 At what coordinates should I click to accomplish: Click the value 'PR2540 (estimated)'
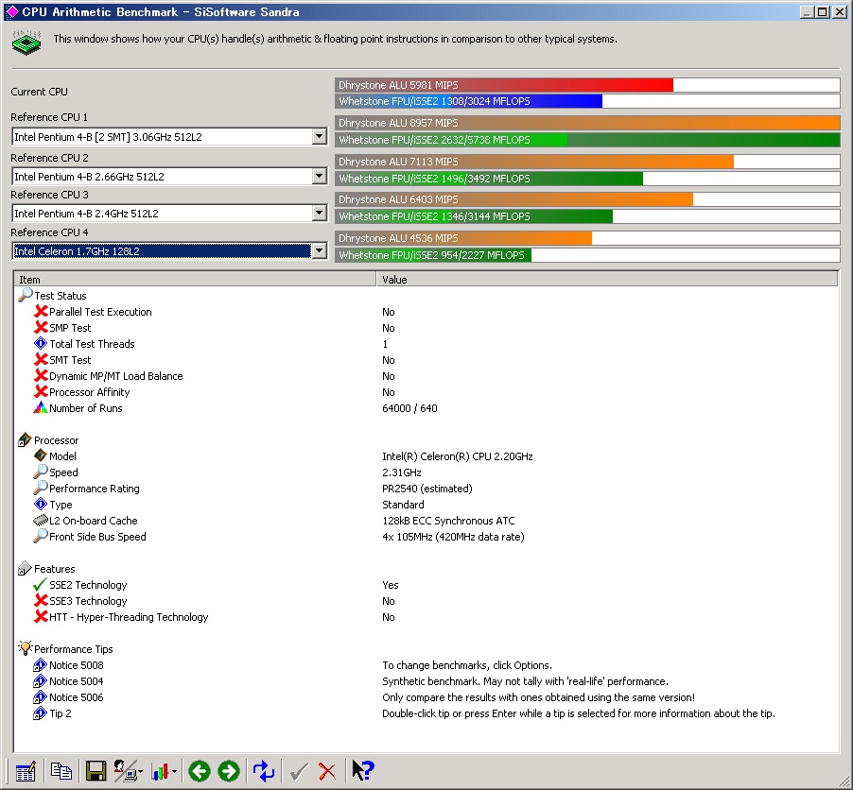427,489
